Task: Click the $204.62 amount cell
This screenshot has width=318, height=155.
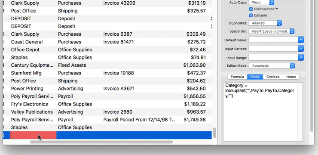Action: coord(196,81)
